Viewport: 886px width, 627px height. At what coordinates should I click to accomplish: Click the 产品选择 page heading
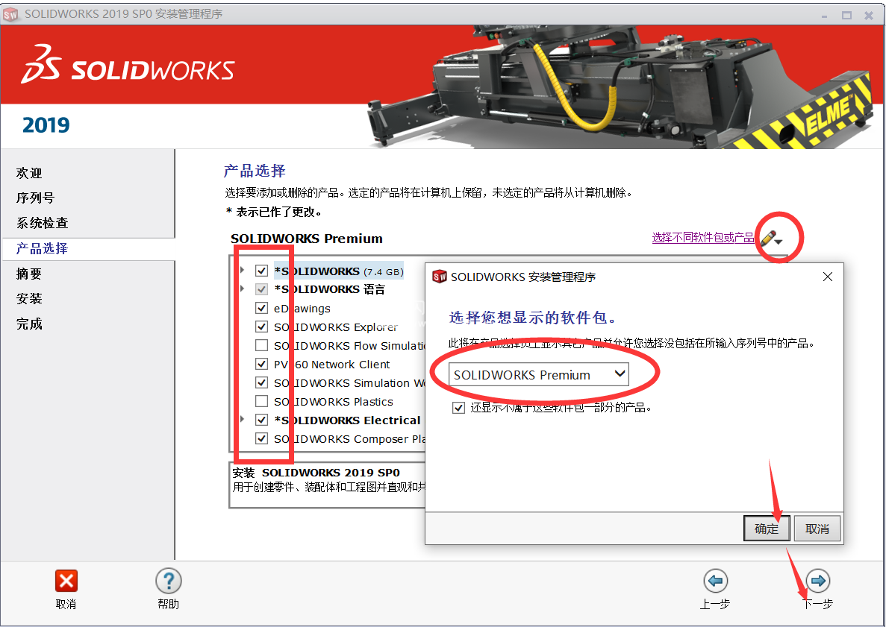(x=255, y=171)
